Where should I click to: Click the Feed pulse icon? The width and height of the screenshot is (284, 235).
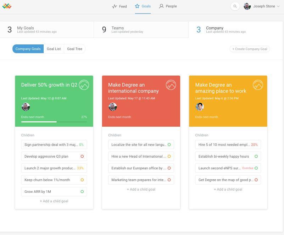coord(115,6)
